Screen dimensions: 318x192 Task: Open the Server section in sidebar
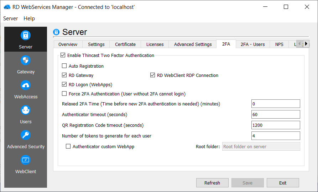coord(26,39)
